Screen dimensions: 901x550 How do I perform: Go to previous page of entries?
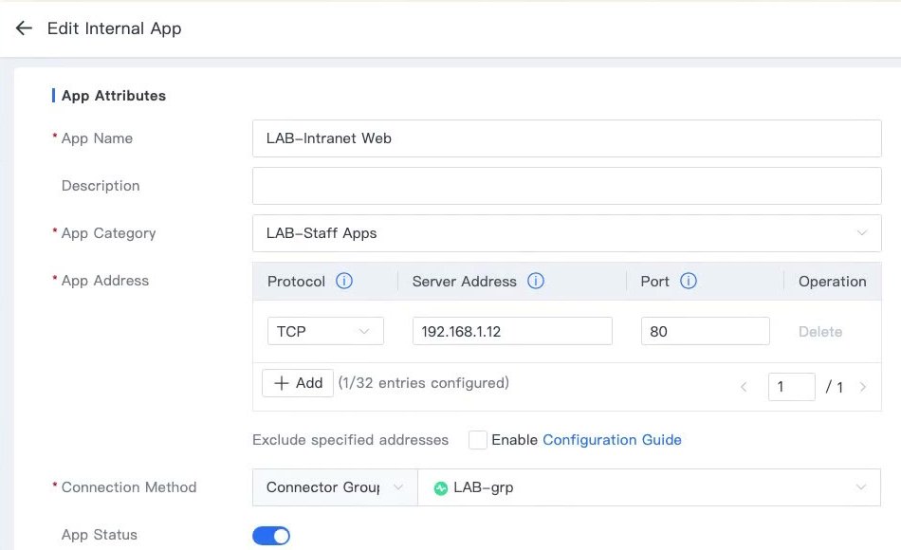(744, 387)
